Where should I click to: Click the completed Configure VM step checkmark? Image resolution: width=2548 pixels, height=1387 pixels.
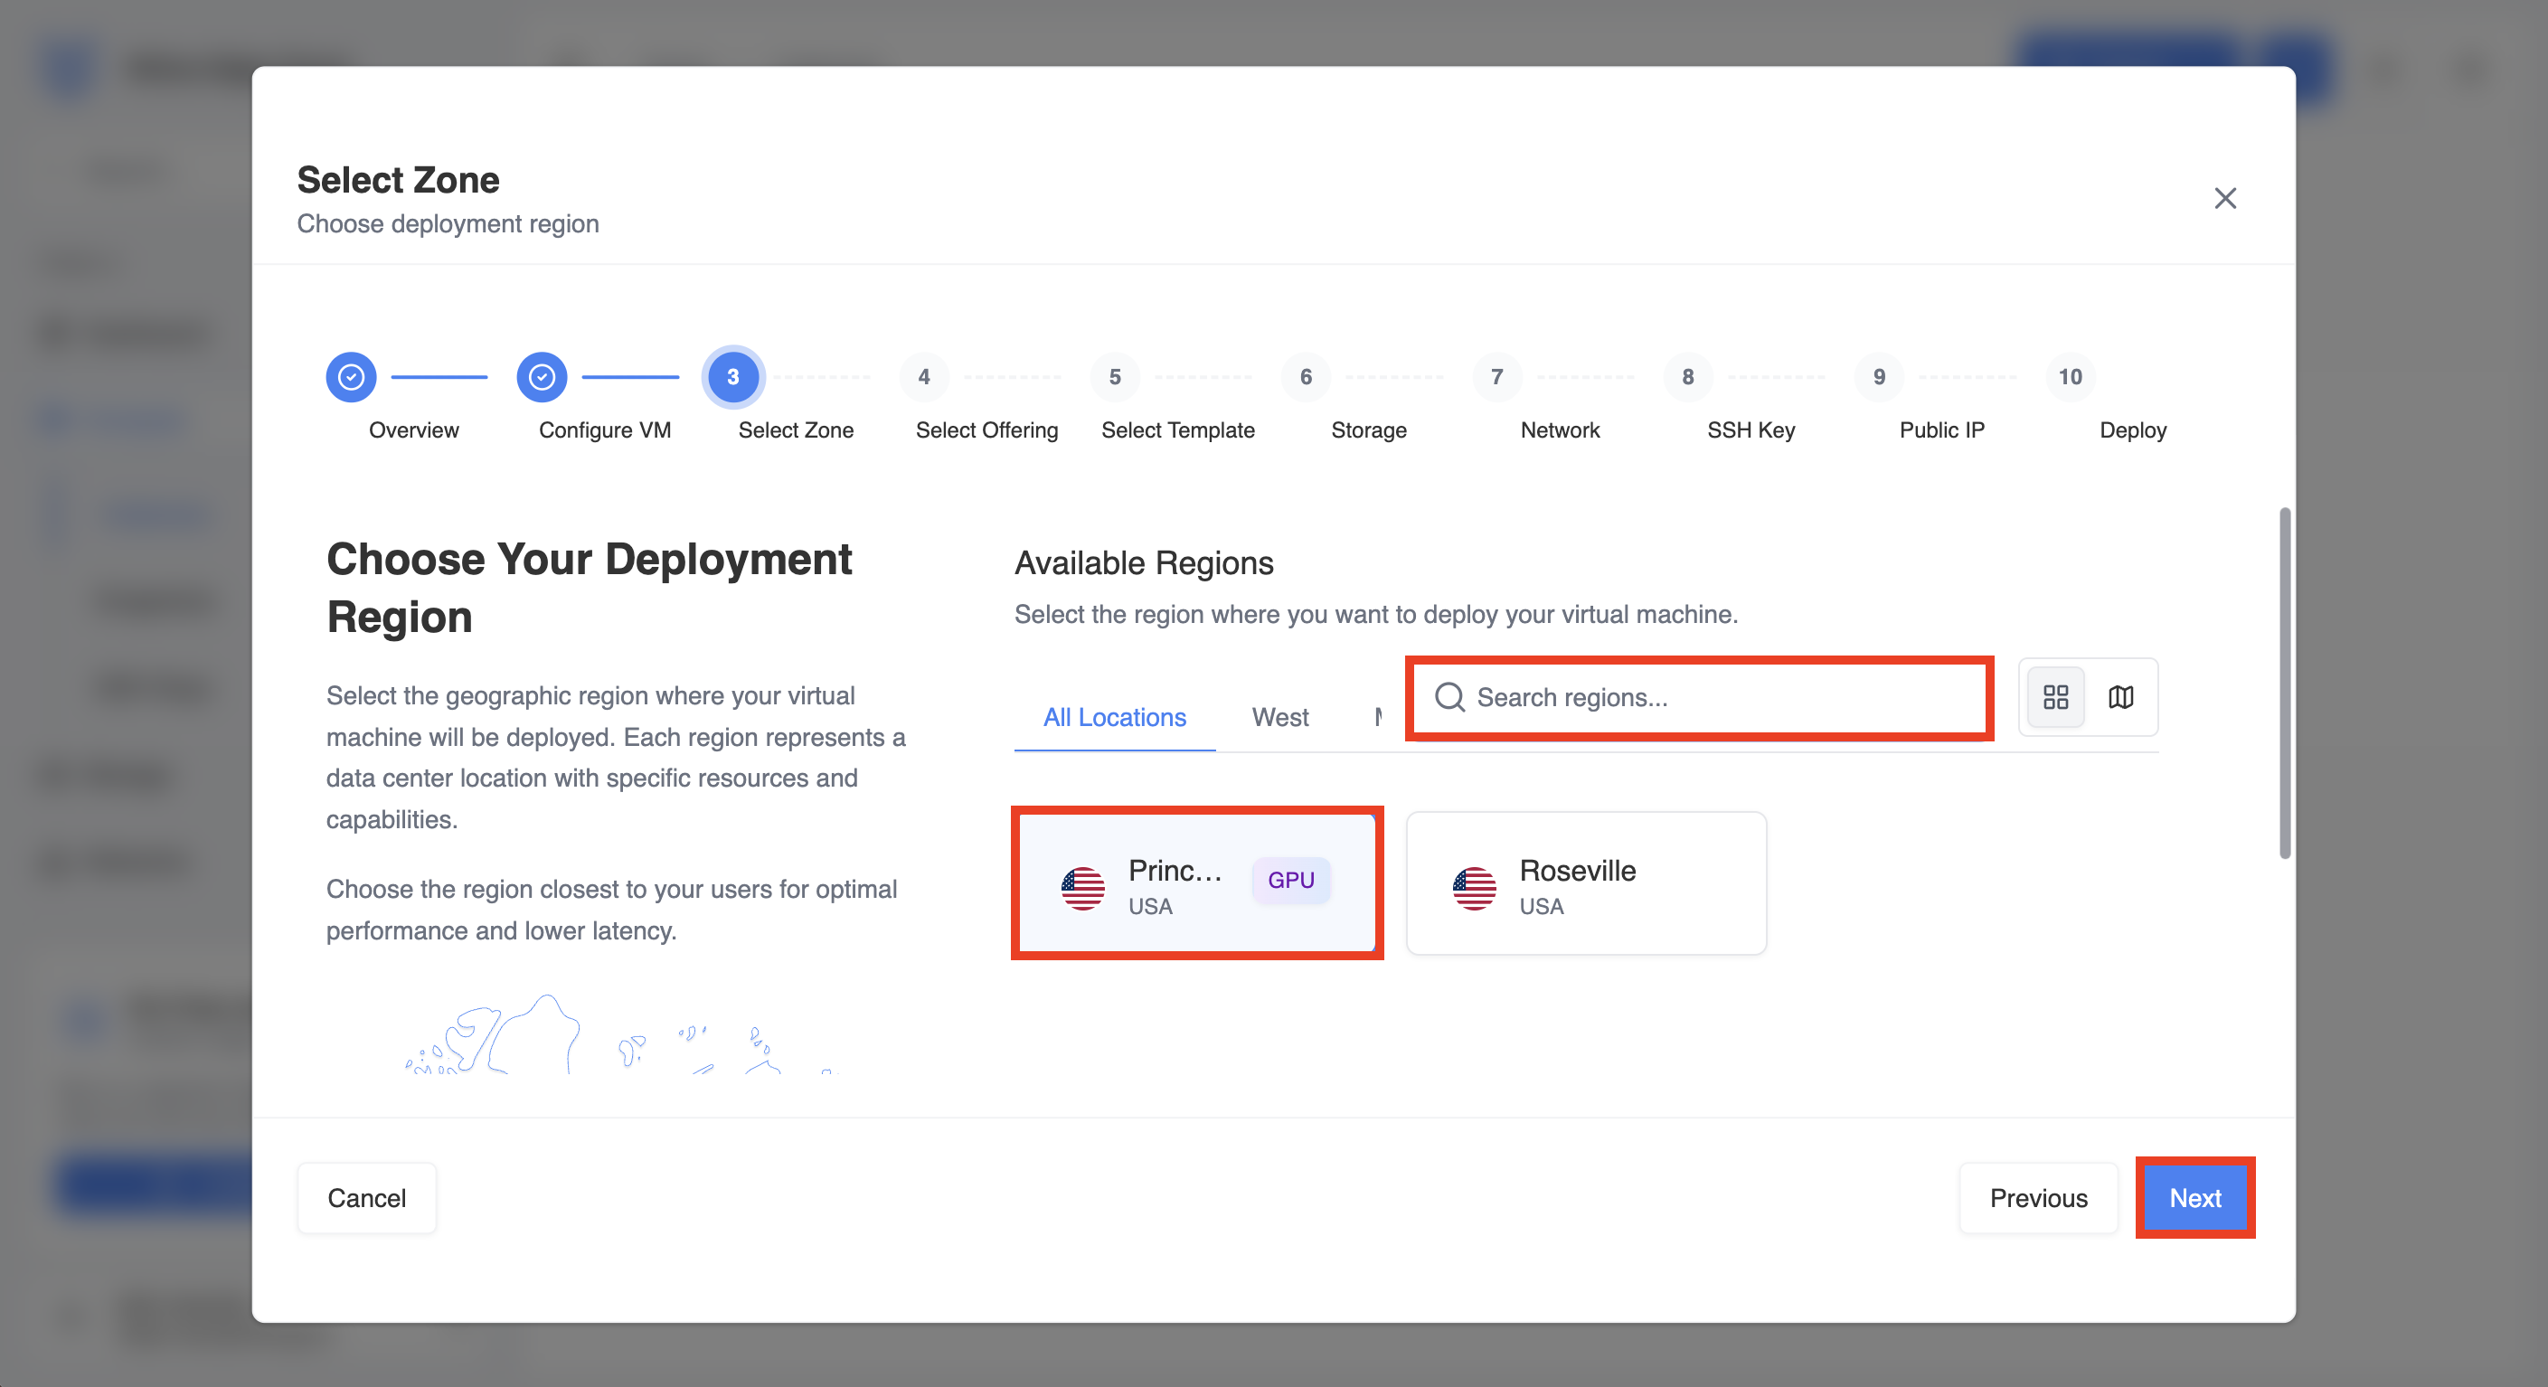click(x=542, y=377)
